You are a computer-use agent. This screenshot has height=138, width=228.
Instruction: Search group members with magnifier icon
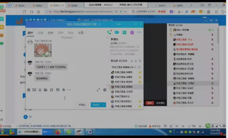coord(140,61)
